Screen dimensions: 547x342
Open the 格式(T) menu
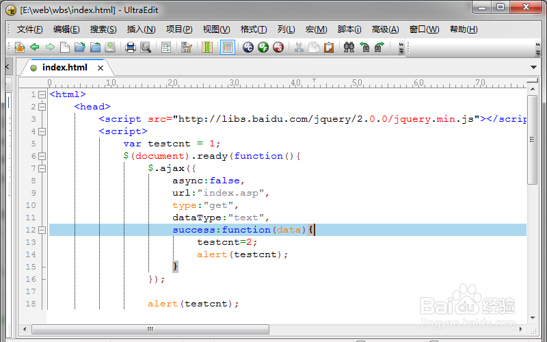[x=254, y=29]
